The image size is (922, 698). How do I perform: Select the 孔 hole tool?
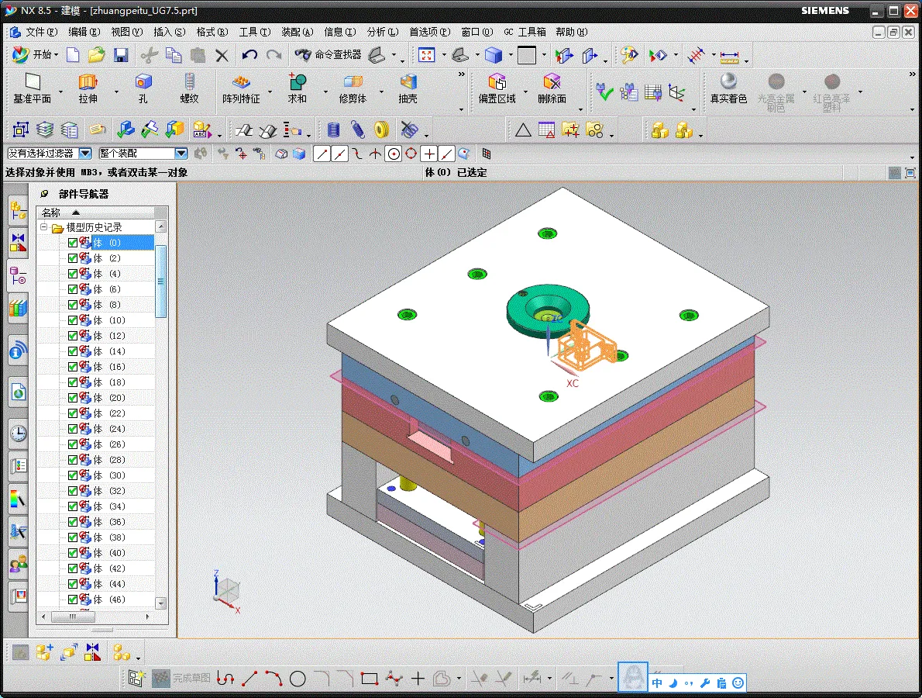143,88
